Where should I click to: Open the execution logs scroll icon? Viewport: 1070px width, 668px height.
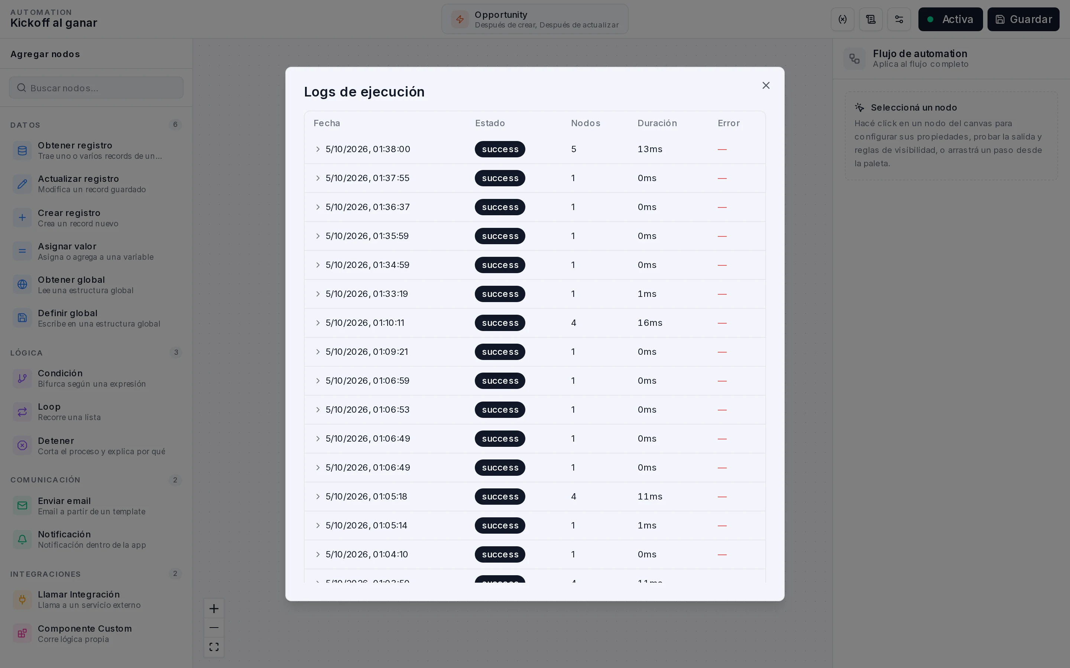pyautogui.click(x=870, y=19)
